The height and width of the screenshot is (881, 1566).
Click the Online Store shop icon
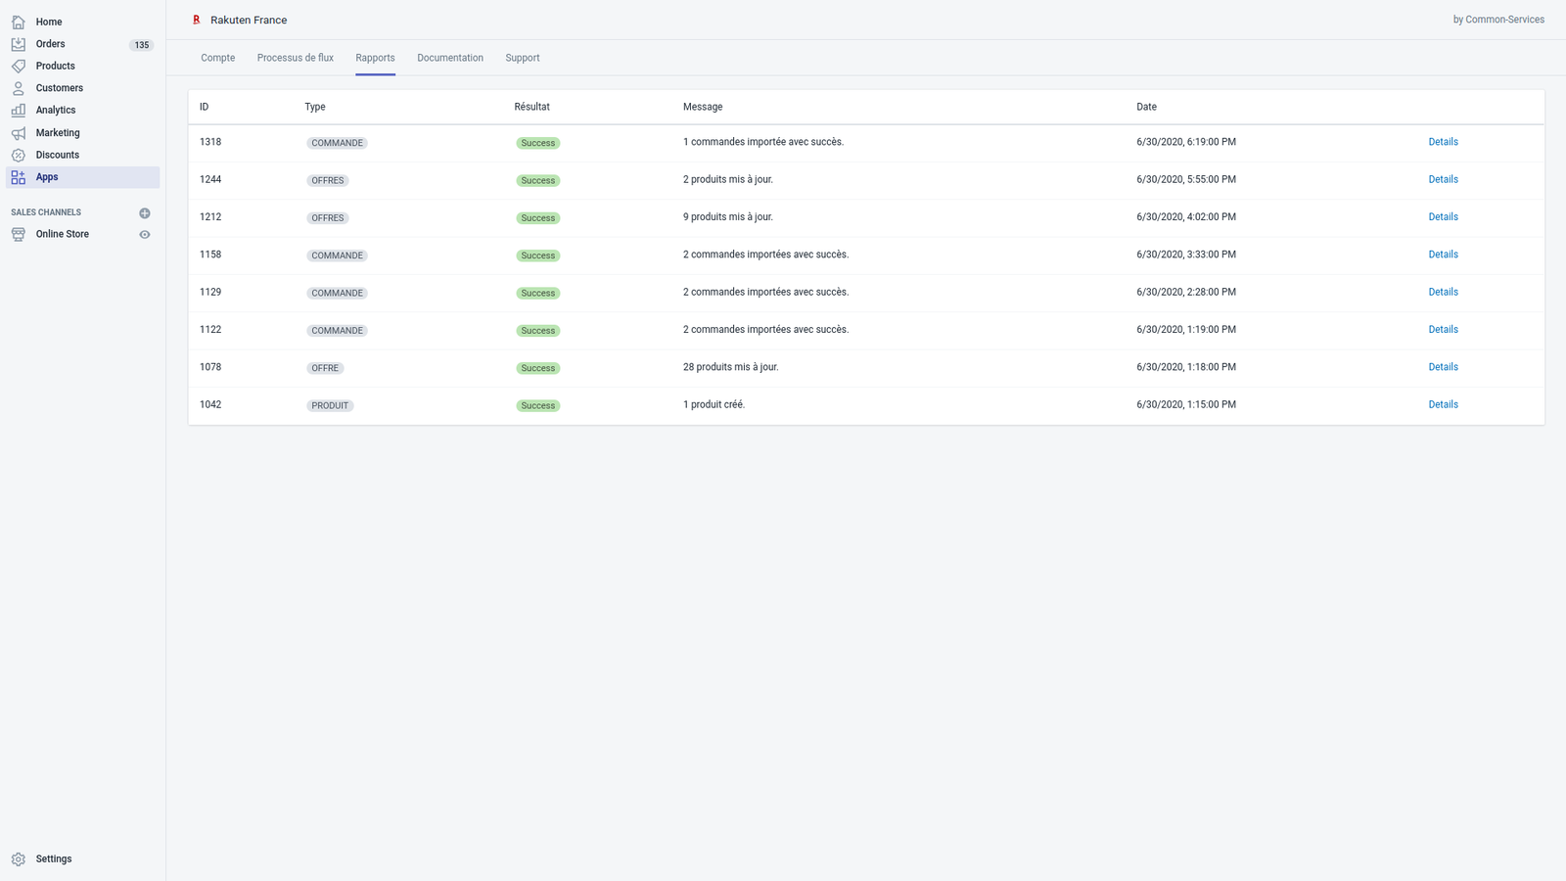coord(19,234)
